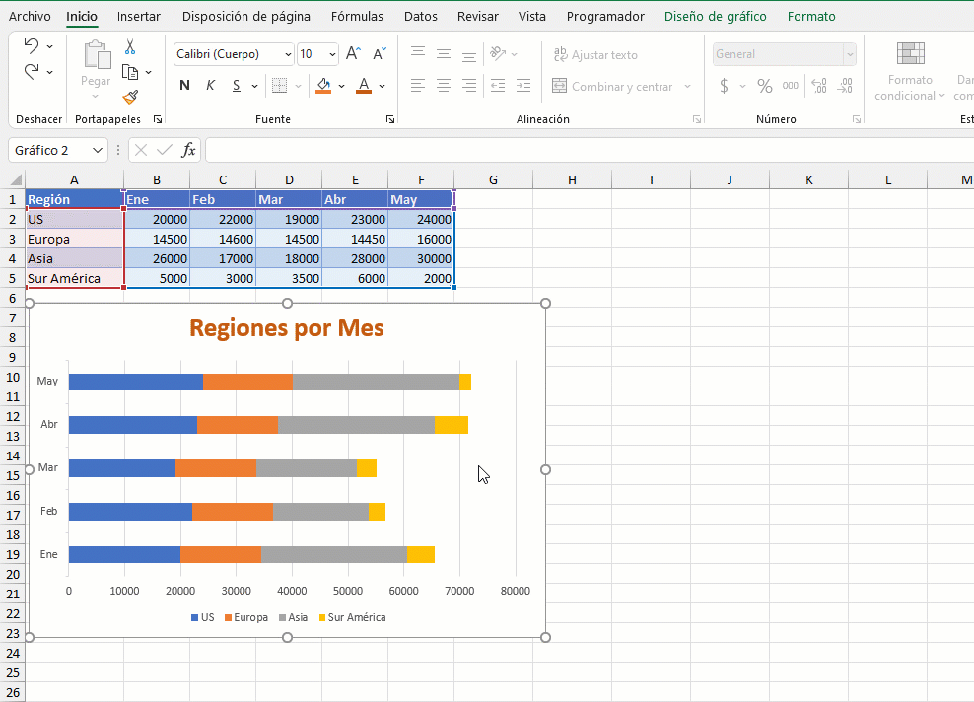The height and width of the screenshot is (702, 974).
Task: Align text to top
Action: coord(417,53)
